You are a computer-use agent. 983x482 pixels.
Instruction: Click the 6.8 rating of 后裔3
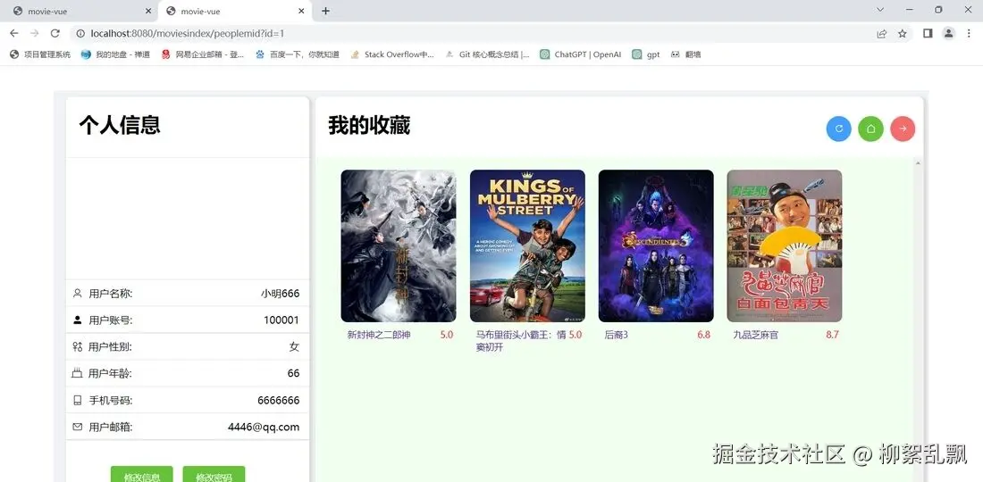[x=703, y=335]
